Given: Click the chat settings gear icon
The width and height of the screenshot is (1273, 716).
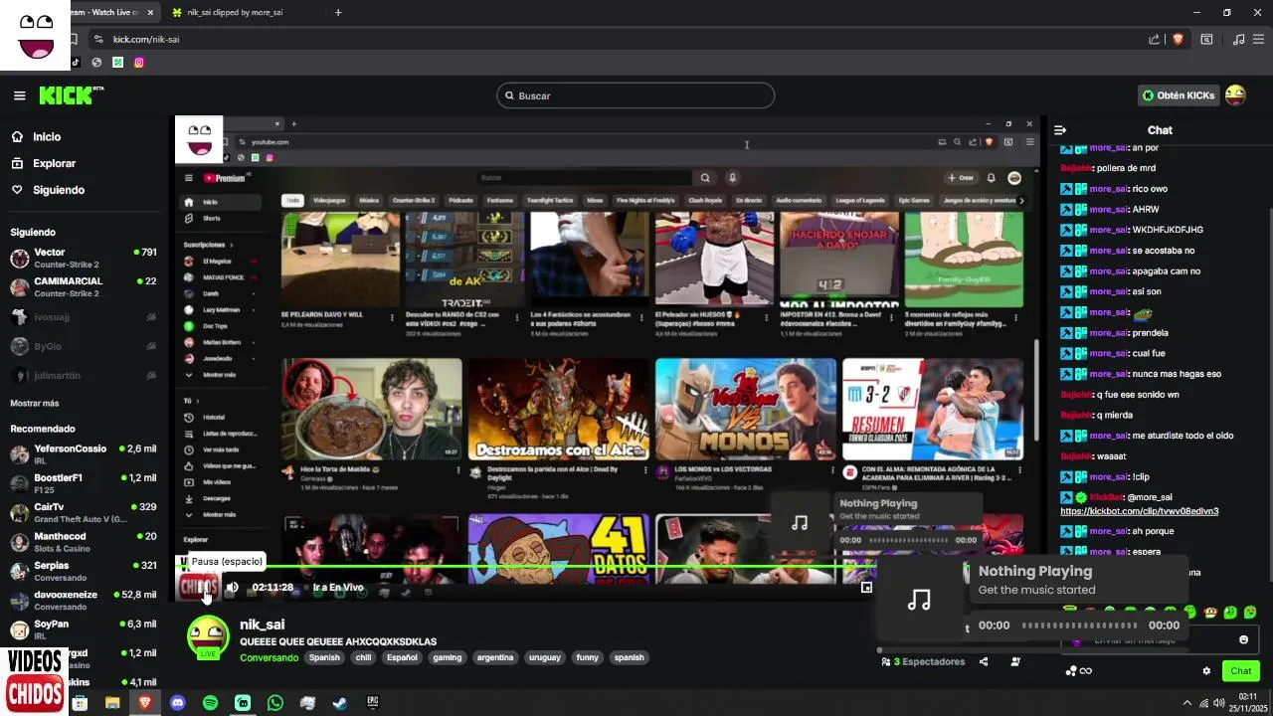Looking at the screenshot, I should click(1206, 671).
